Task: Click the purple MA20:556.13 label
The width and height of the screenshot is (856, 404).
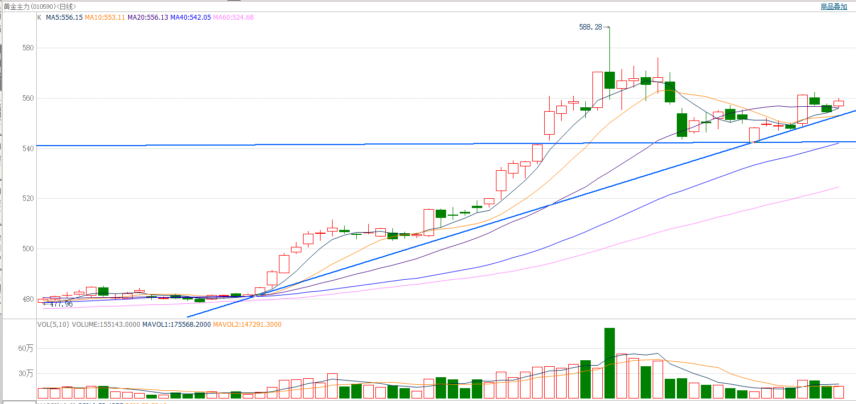Action: pos(148,18)
